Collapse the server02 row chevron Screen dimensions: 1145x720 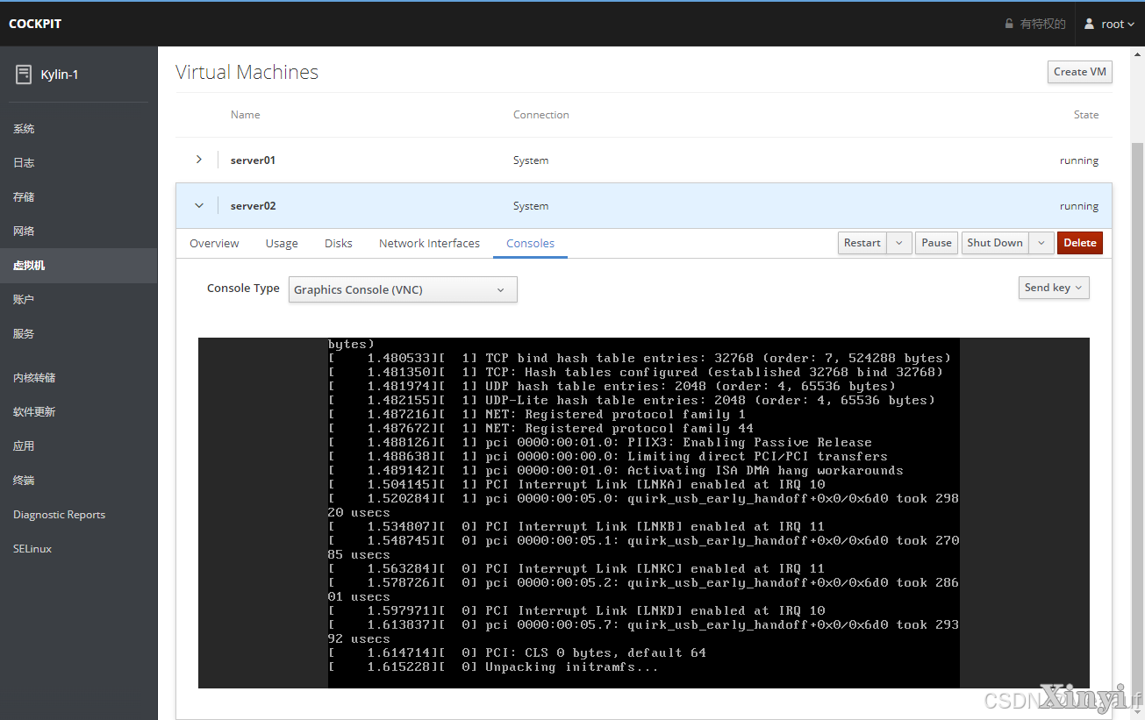pos(199,205)
